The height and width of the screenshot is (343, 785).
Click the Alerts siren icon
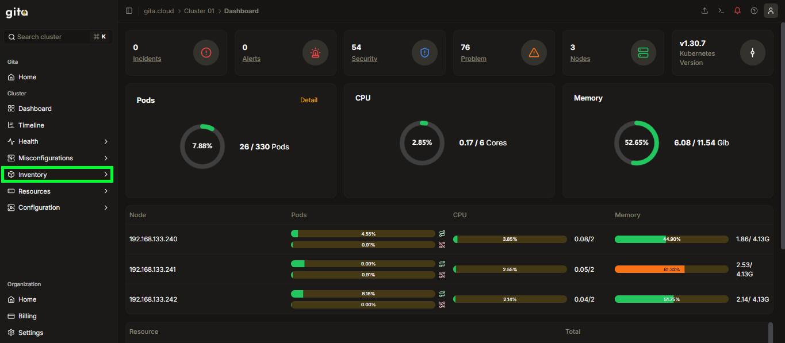(x=315, y=53)
